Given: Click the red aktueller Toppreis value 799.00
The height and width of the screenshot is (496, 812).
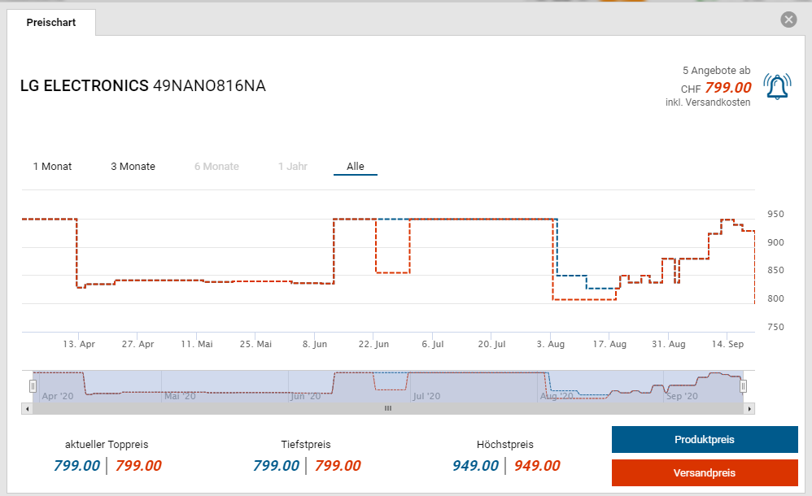Looking at the screenshot, I should coord(138,465).
